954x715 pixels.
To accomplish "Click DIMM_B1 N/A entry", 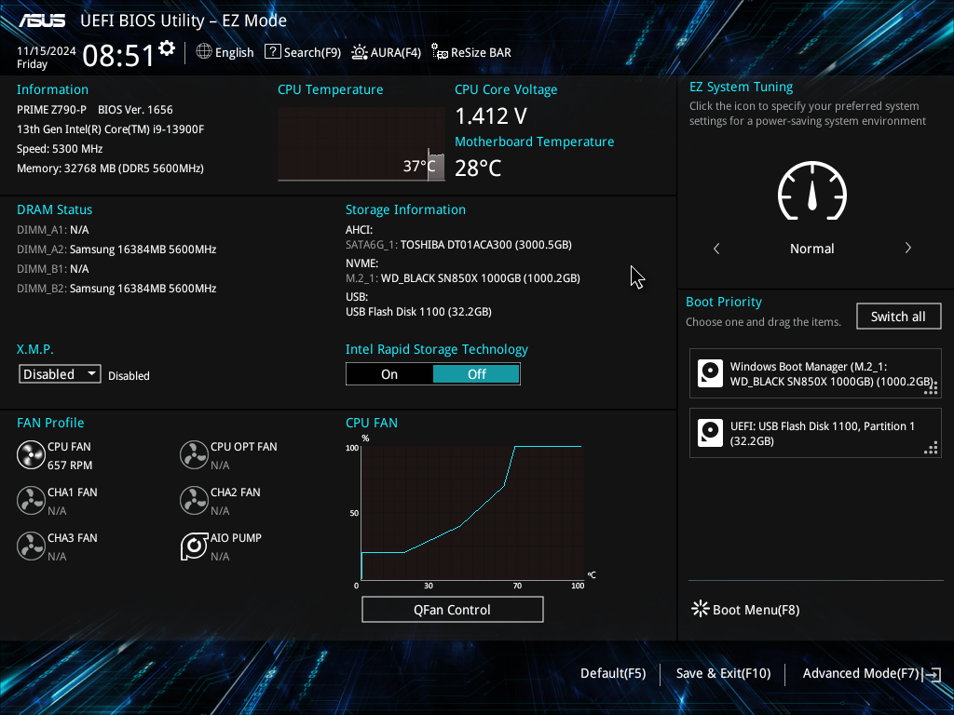I will [x=53, y=269].
